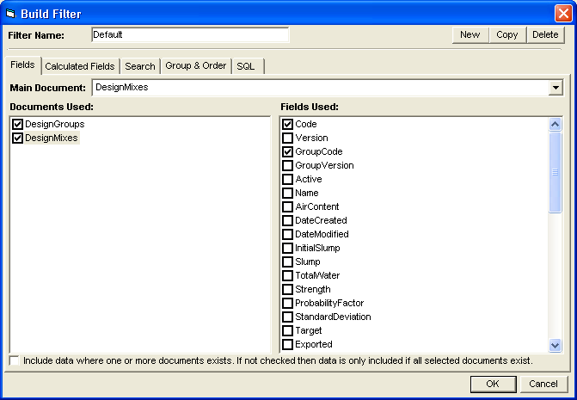Click the Build Filter title bar icon

[x=11, y=12]
